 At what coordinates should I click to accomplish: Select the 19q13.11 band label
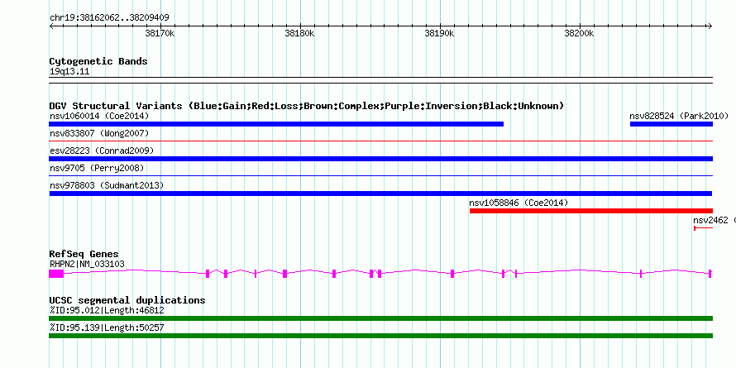coord(69,72)
